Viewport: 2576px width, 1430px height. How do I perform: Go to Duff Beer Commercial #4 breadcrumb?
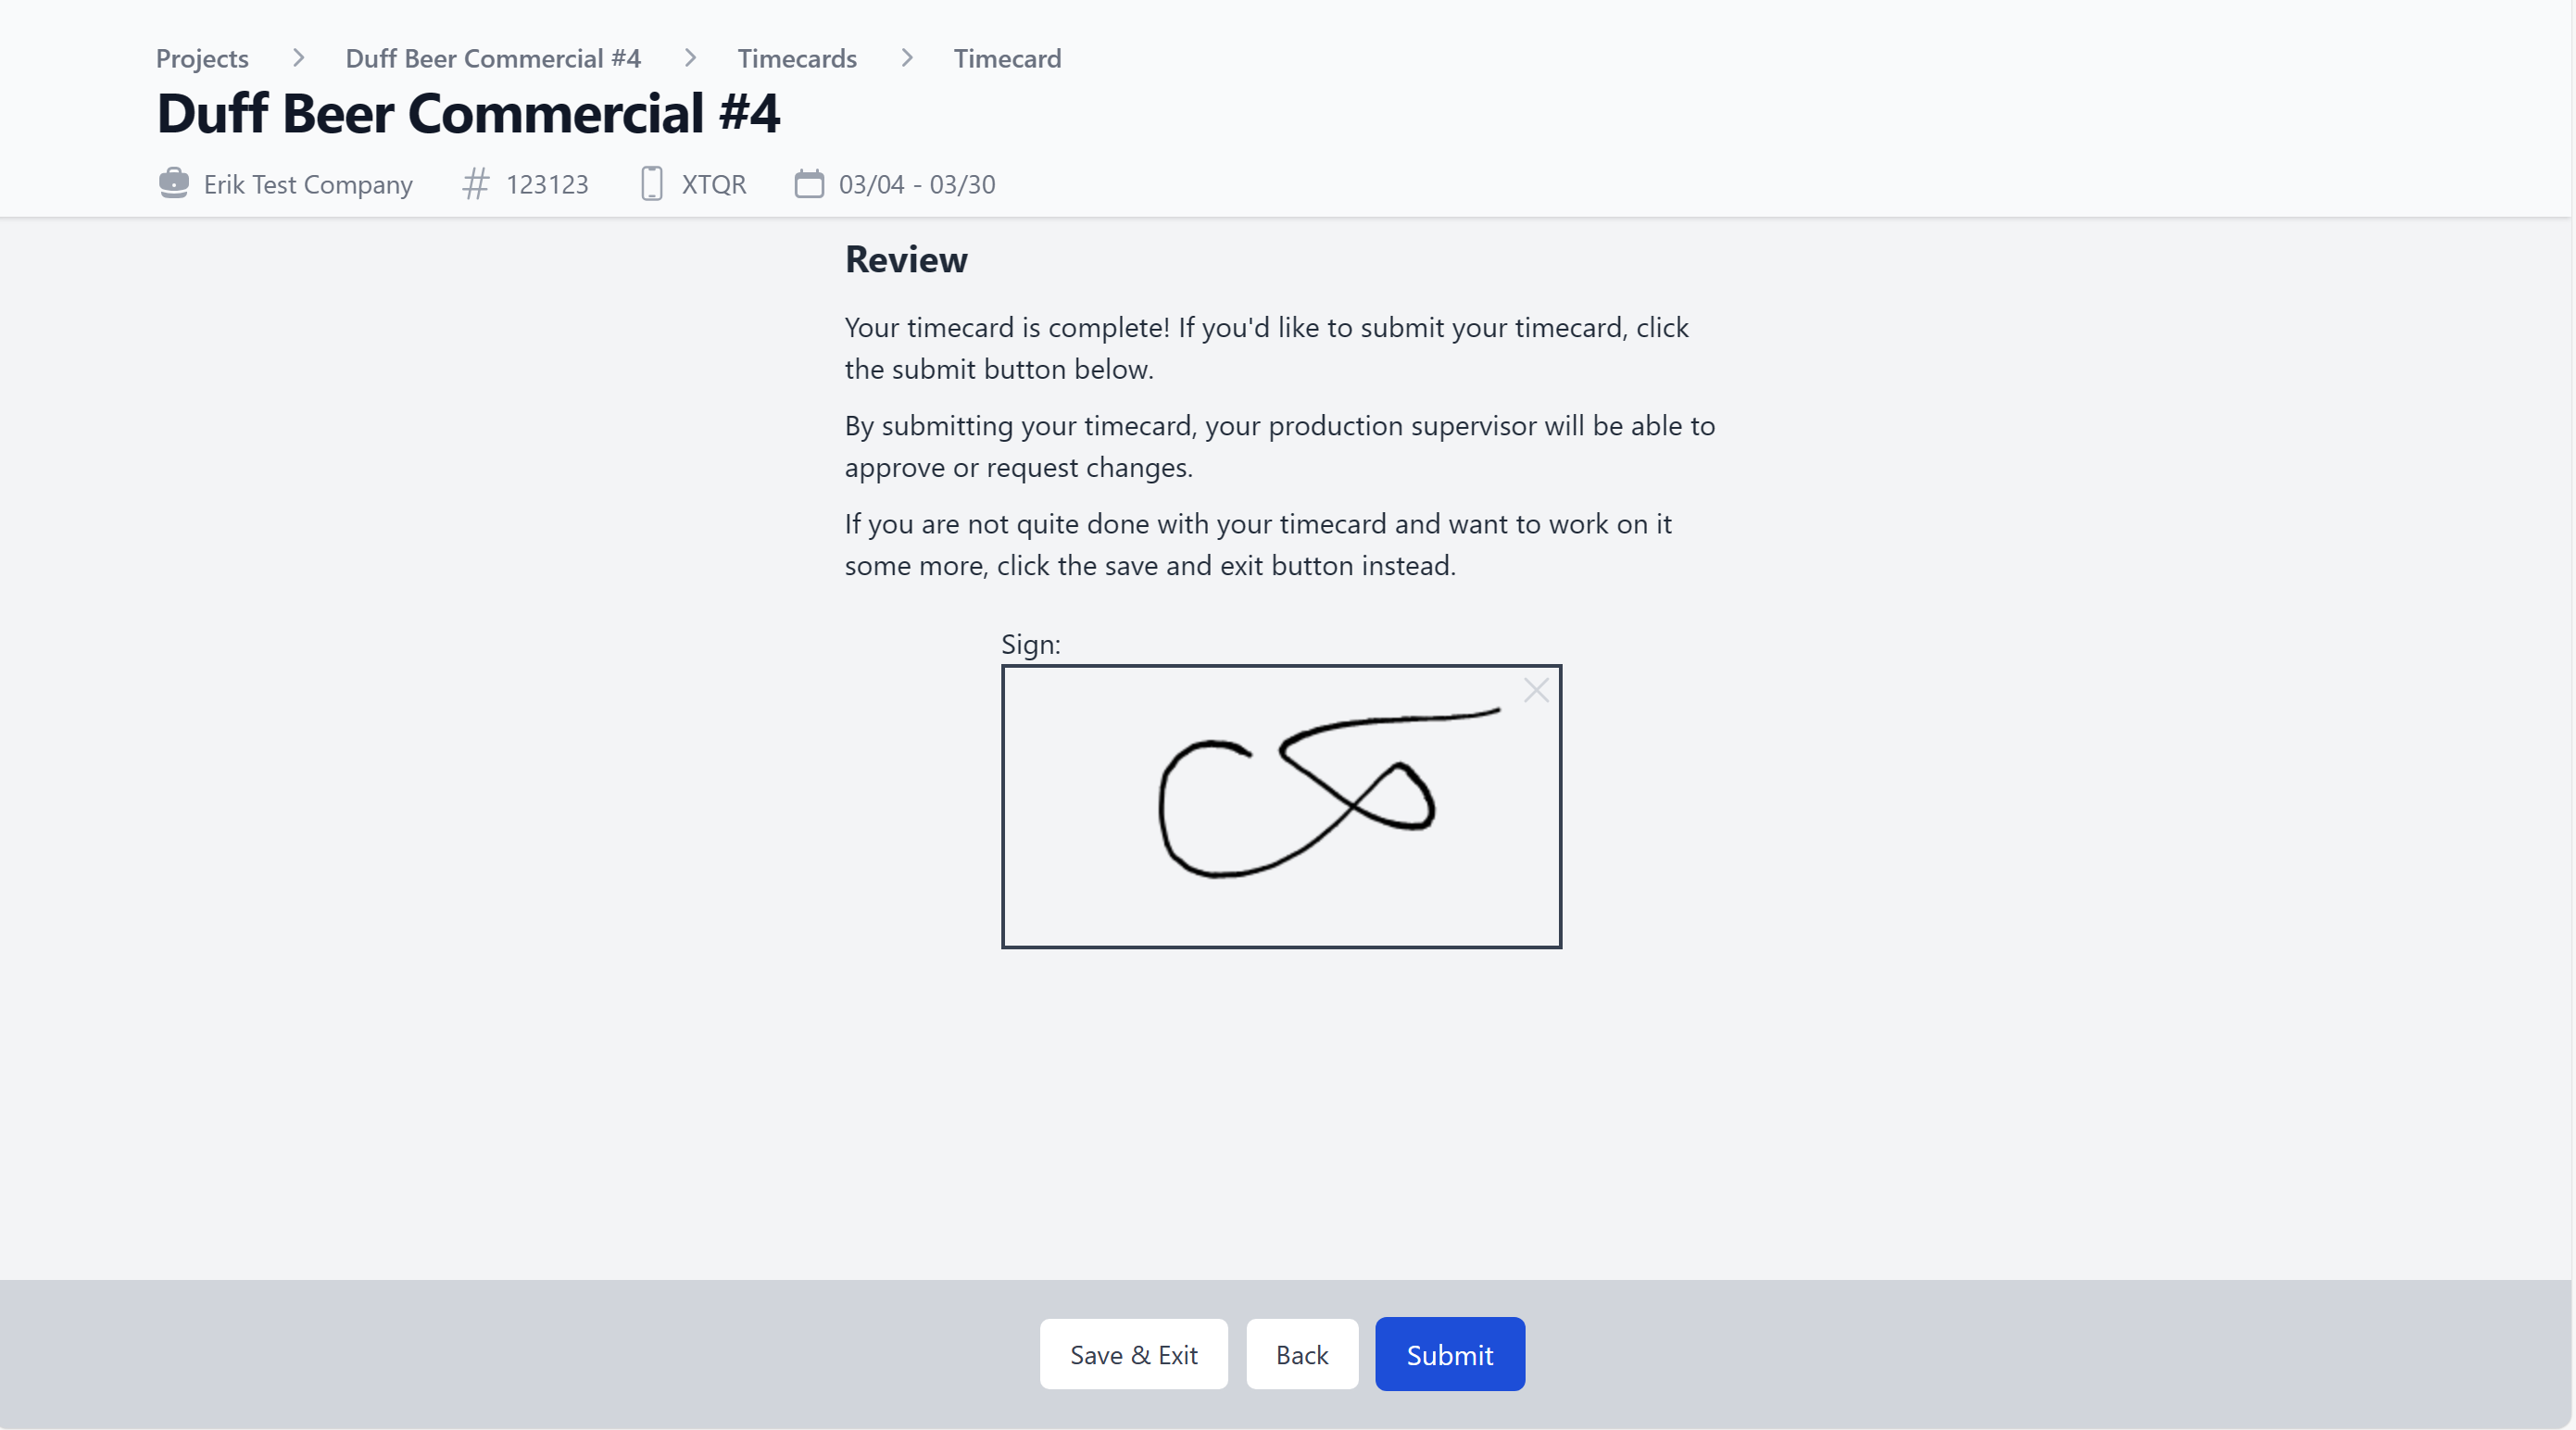(493, 58)
